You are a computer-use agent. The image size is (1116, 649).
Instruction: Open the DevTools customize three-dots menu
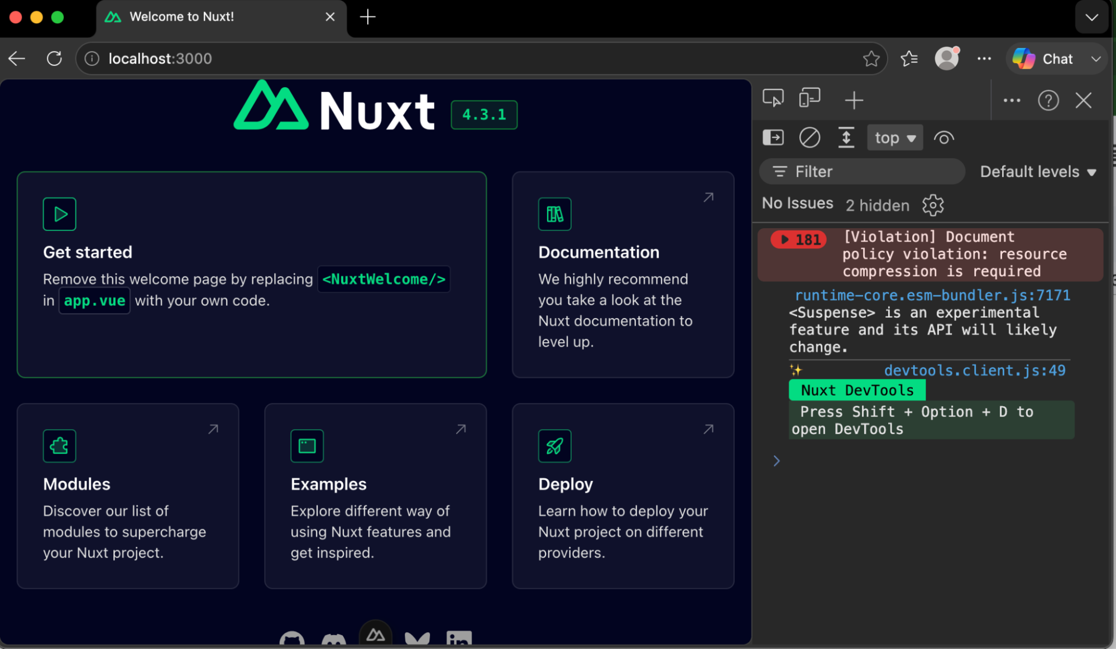[1012, 100]
